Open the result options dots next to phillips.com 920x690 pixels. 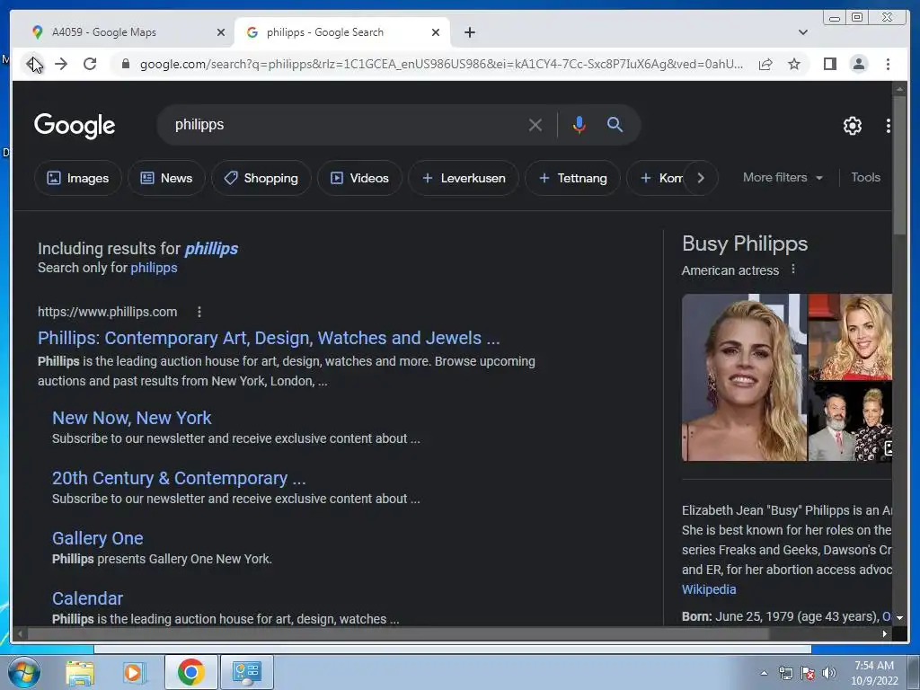pos(199,312)
